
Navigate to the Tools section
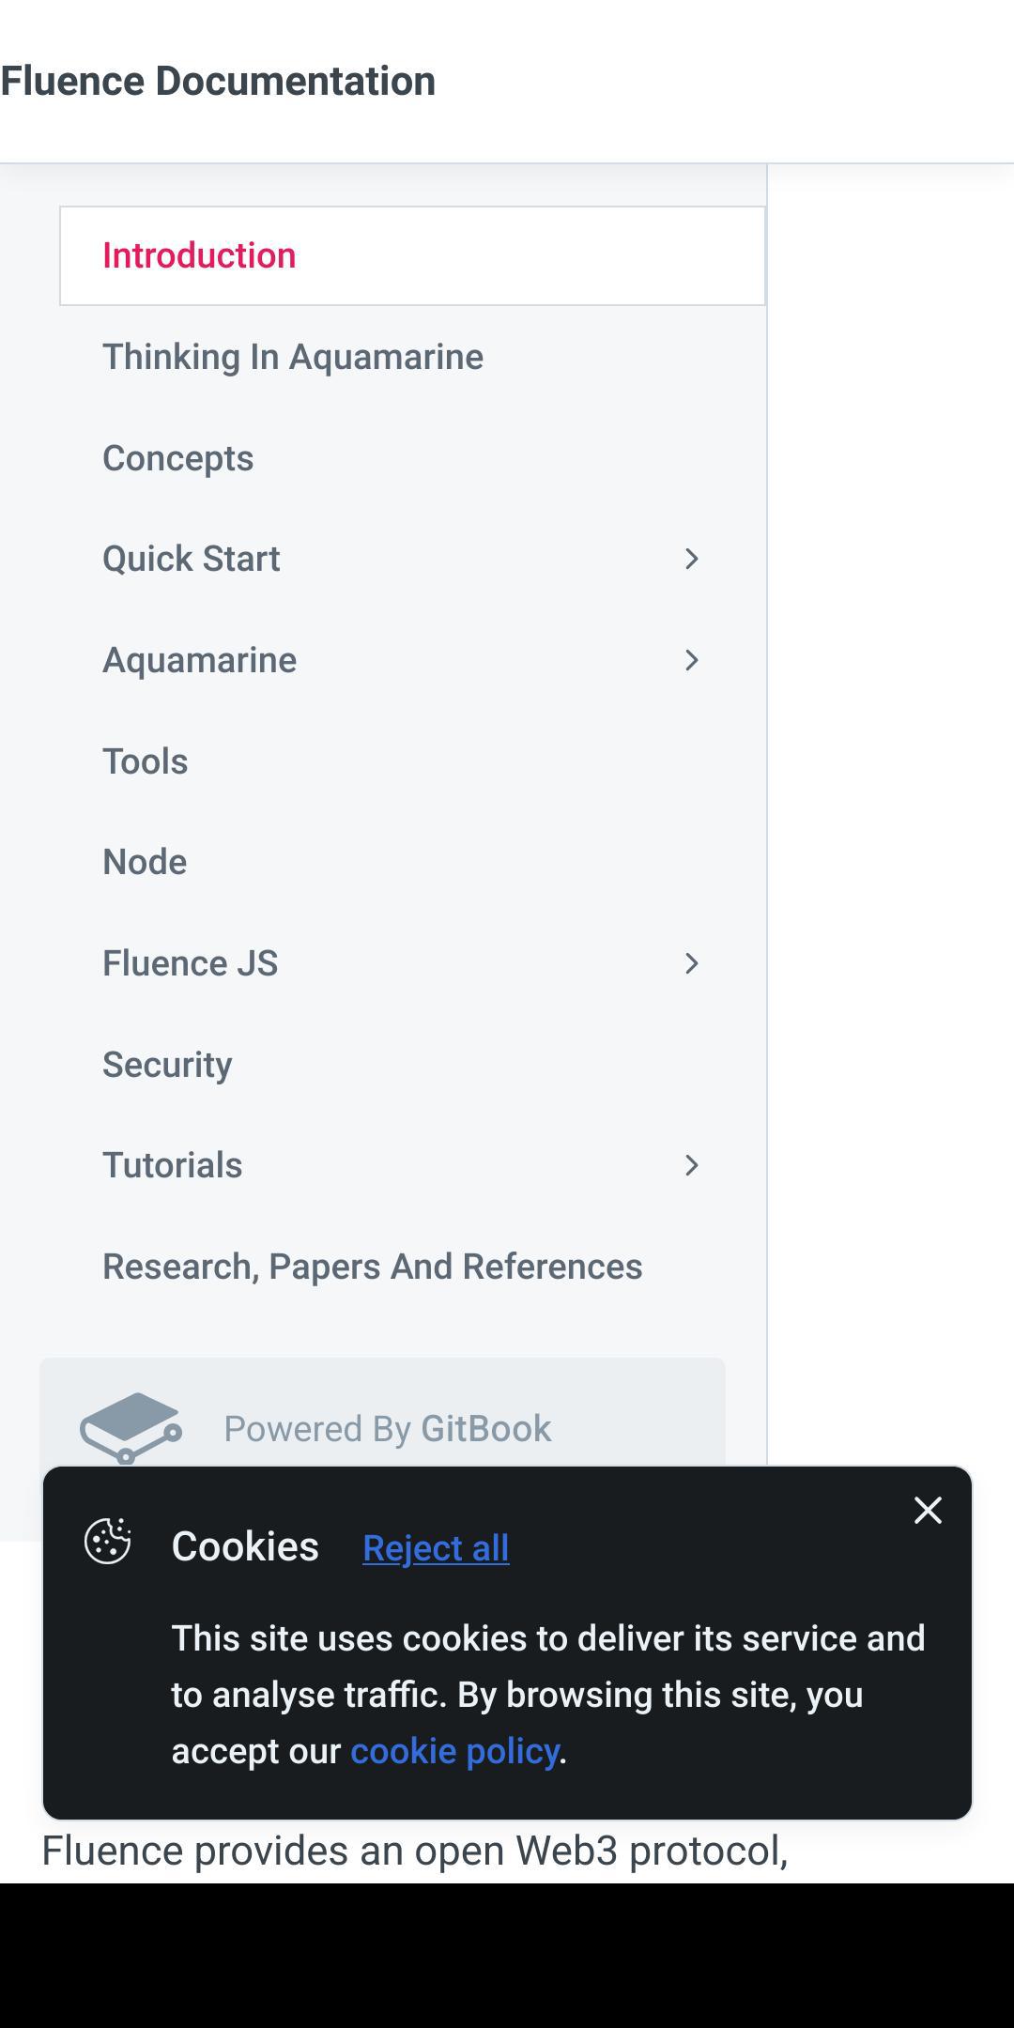pyautogui.click(x=145, y=761)
